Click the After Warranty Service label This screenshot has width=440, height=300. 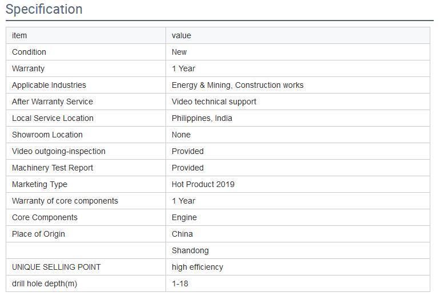click(x=52, y=102)
